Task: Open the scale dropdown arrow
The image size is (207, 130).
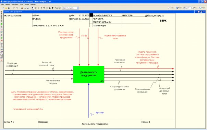Action: pos(77,8)
